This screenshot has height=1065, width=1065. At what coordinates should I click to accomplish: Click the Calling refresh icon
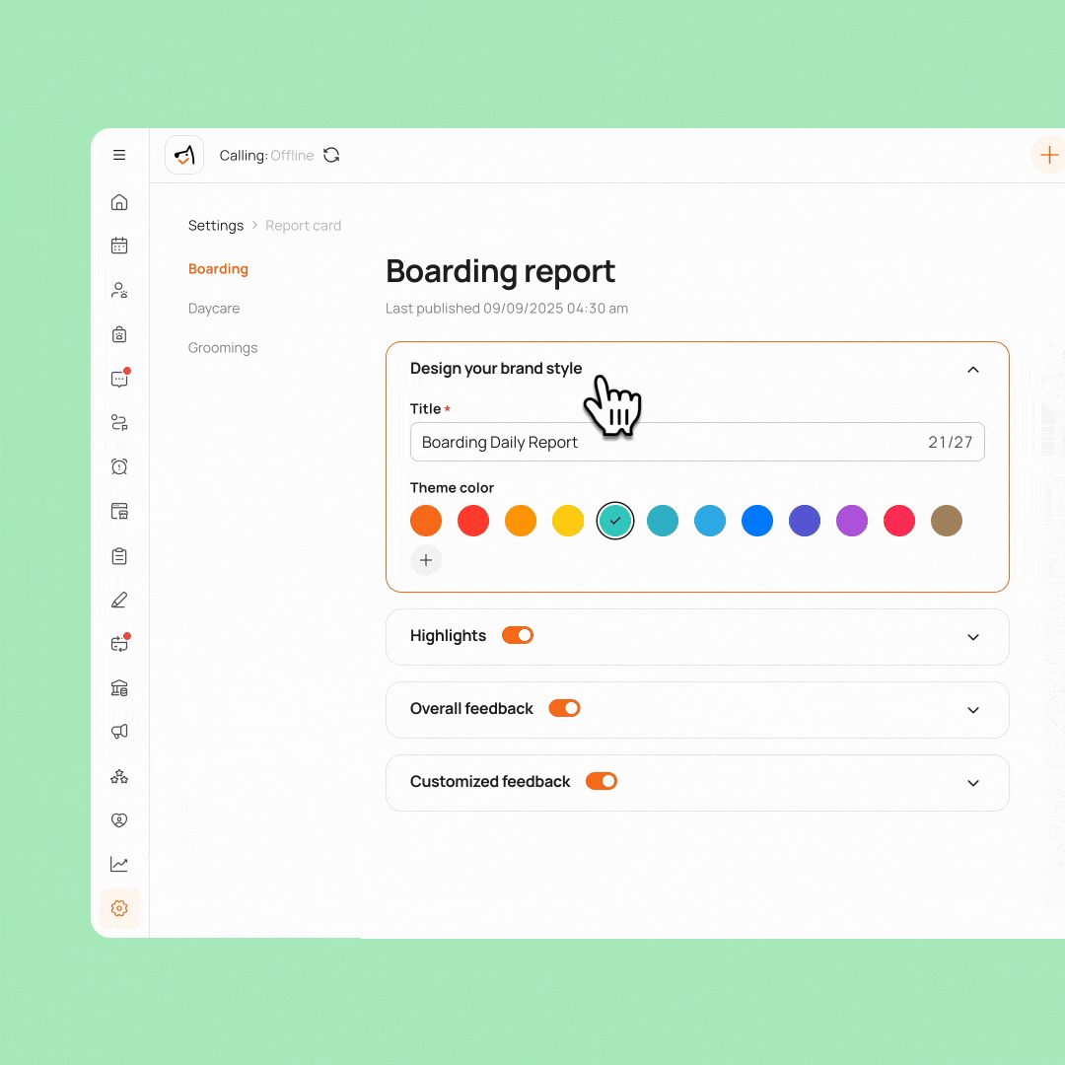[331, 155]
